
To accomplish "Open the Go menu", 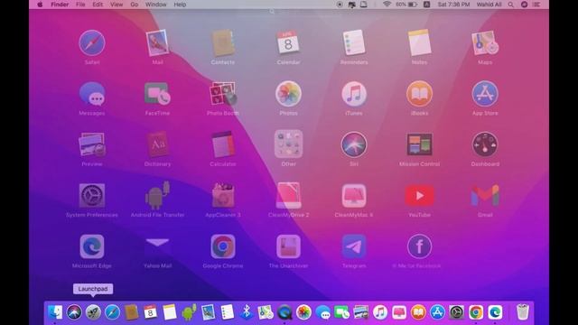I will coord(135,5).
